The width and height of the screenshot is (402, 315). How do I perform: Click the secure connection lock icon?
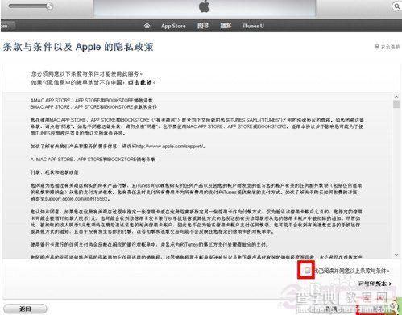click(x=377, y=47)
